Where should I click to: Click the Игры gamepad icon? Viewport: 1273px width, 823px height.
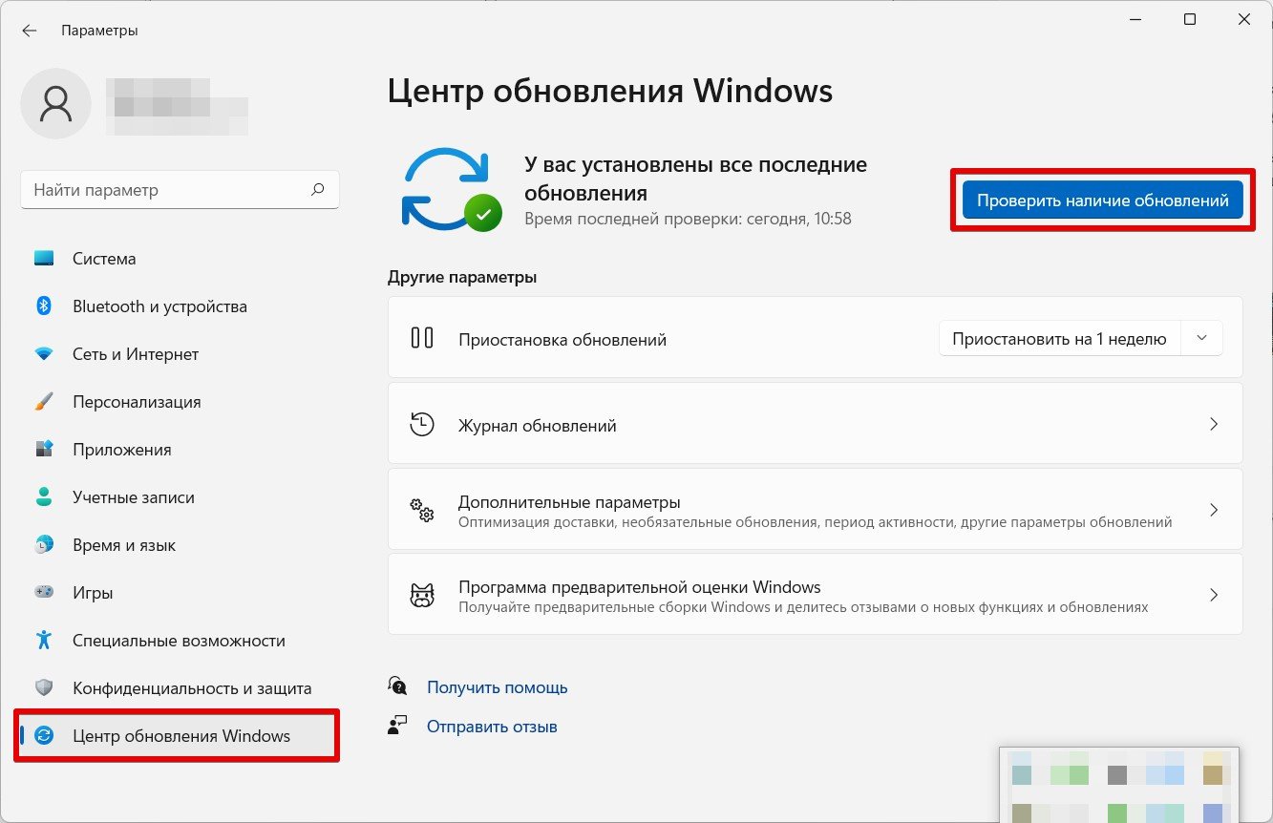[x=44, y=593]
